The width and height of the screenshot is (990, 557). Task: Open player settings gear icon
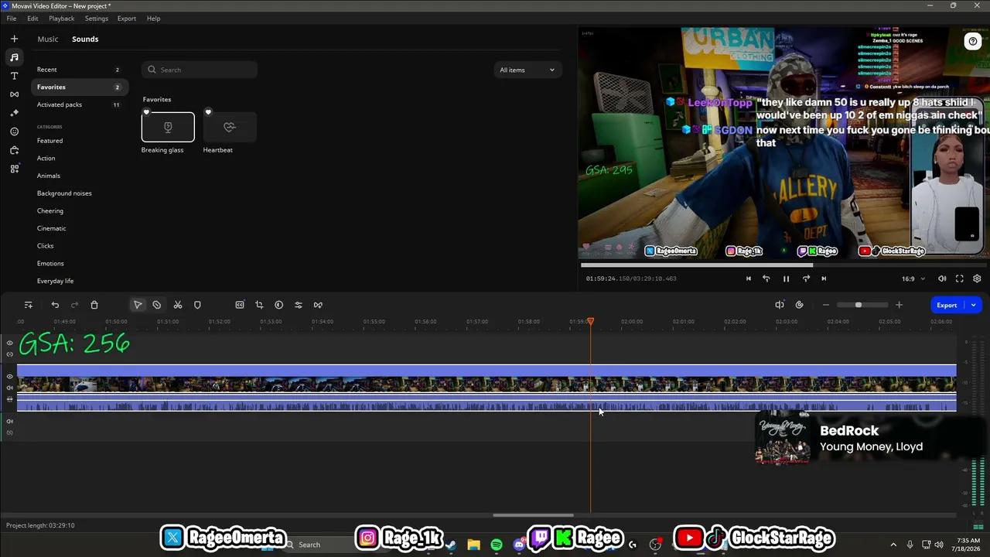coord(977,278)
